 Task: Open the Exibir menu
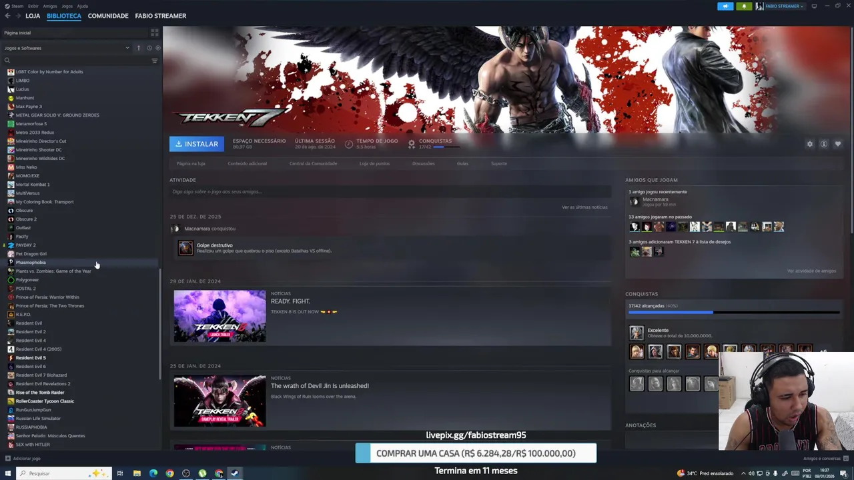33,6
